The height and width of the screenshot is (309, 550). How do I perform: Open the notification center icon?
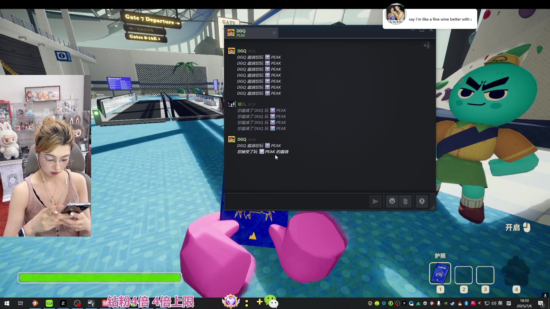541,304
